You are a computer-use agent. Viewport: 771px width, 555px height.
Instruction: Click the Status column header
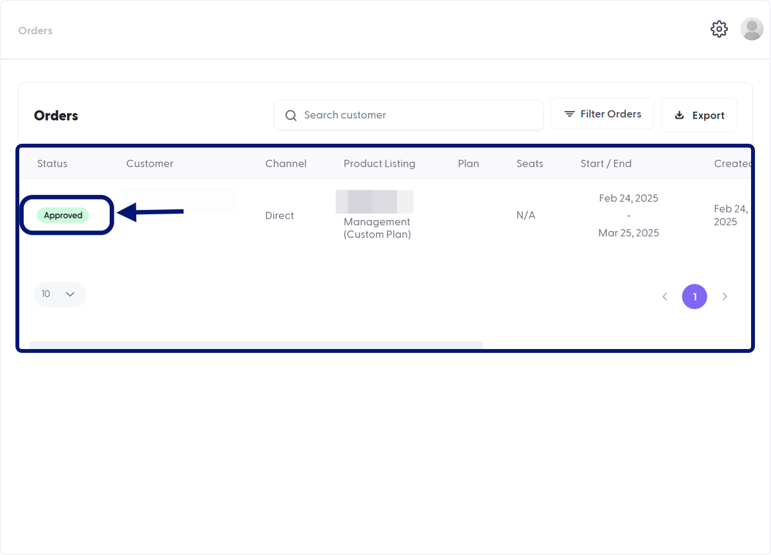click(52, 164)
